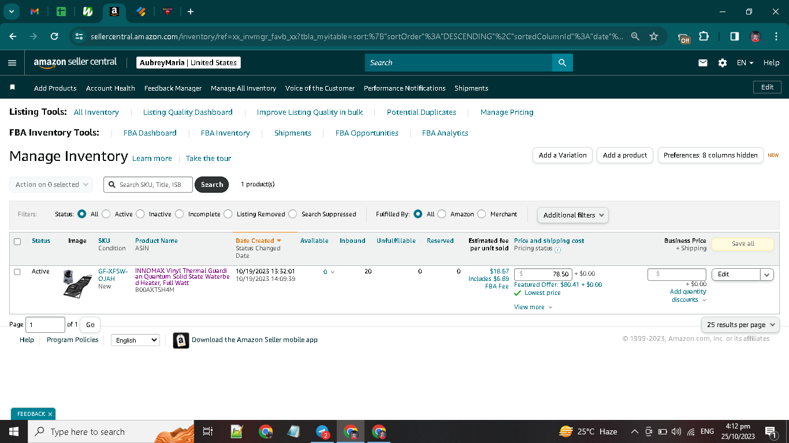Open settings gear icon

[723, 63]
